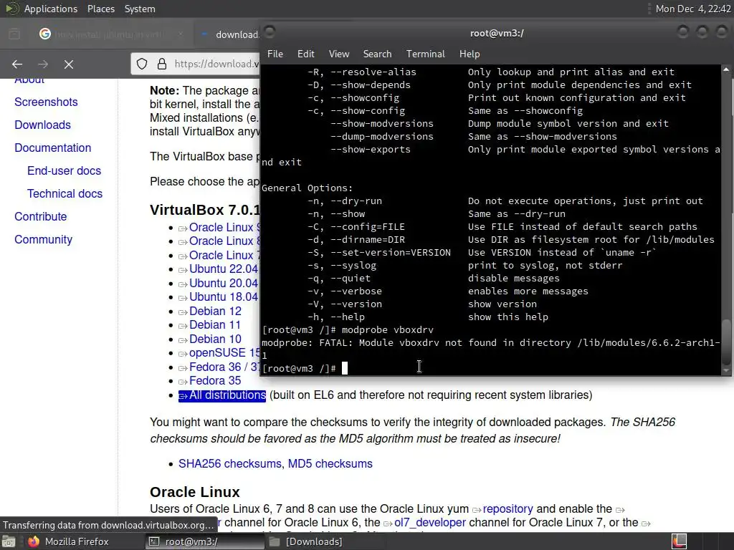Click the Firefox back arrow button
This screenshot has width=734, height=550.
[17, 64]
